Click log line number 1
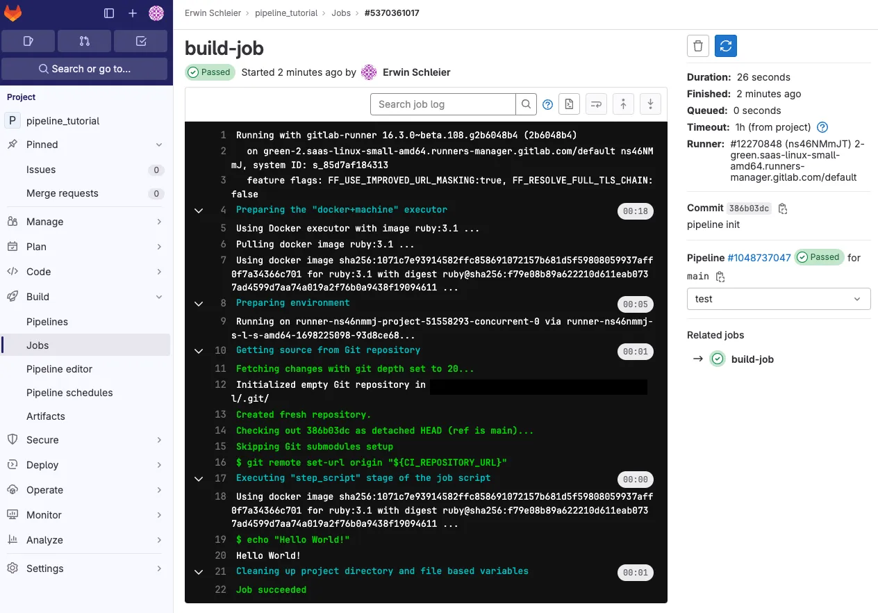878x613 pixels. [223, 135]
